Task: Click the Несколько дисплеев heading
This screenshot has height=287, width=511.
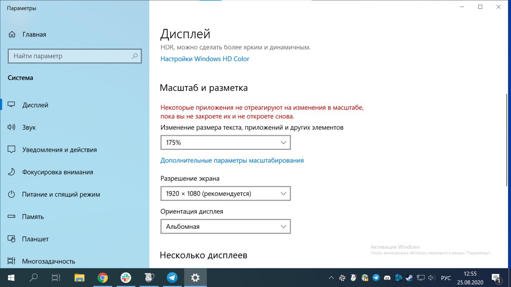Action: (204, 255)
